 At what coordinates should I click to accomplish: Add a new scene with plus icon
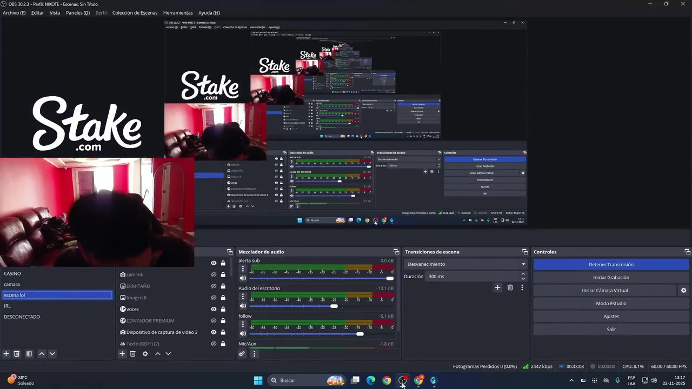tap(6, 354)
